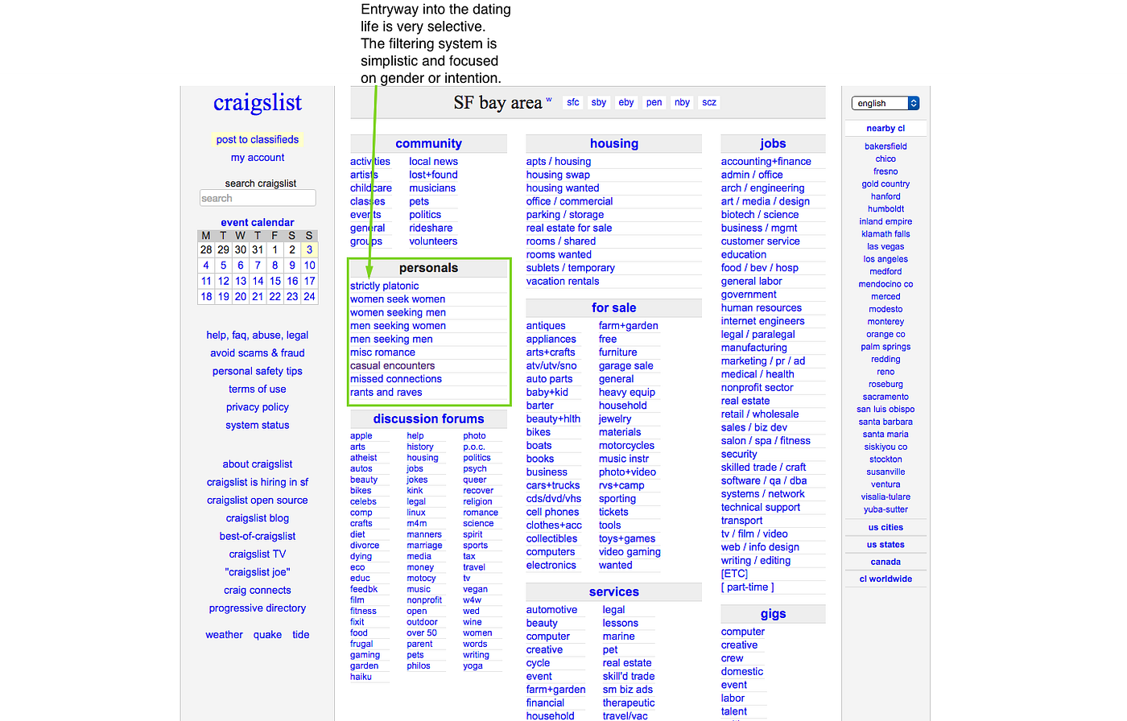
Task: Select the nby area tab
Action: tap(682, 102)
